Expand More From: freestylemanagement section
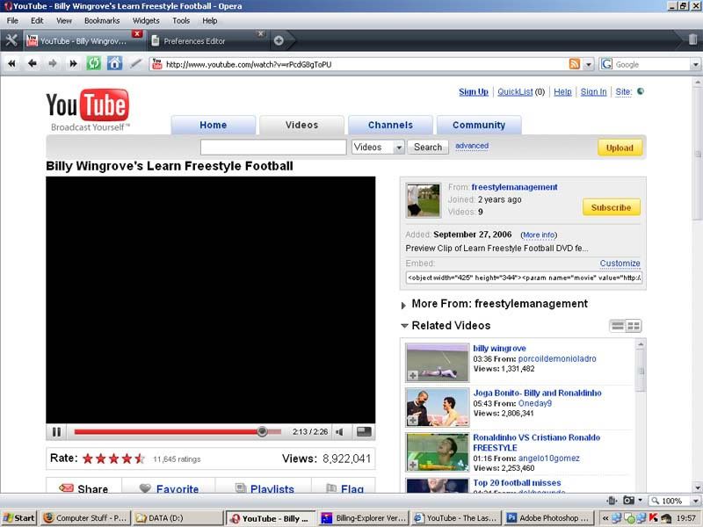The image size is (703, 527). coord(403,305)
